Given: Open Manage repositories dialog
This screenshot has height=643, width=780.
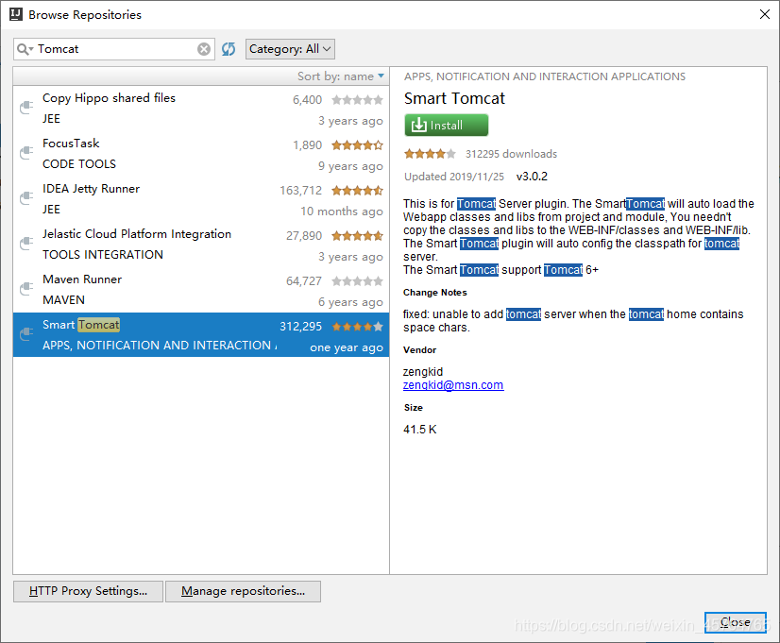Looking at the screenshot, I should (243, 591).
